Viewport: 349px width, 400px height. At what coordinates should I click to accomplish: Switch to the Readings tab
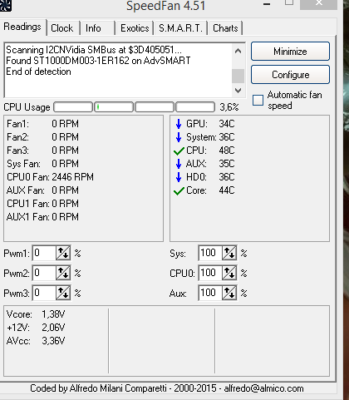pos(22,27)
